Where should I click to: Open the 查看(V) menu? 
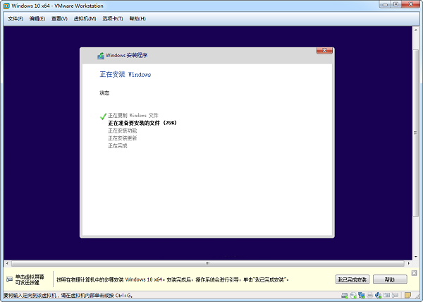[x=59, y=18]
